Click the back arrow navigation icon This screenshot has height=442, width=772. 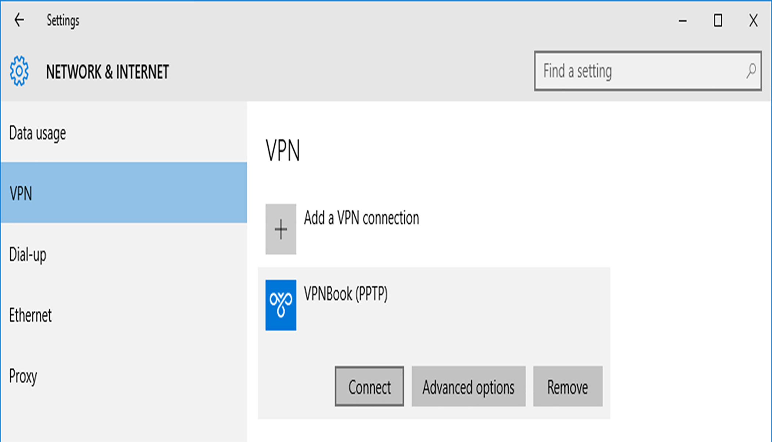click(19, 19)
